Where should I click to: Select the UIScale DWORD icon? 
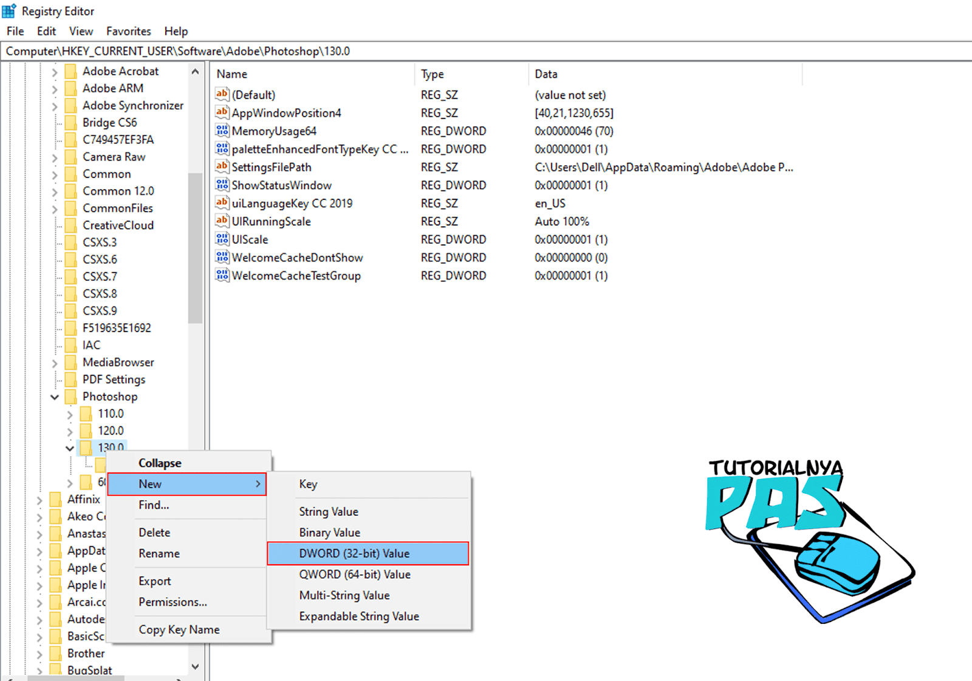(x=222, y=239)
